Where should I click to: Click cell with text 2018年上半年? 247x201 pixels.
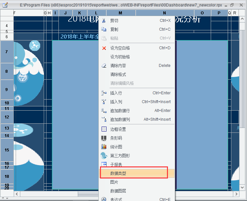pos(79,37)
